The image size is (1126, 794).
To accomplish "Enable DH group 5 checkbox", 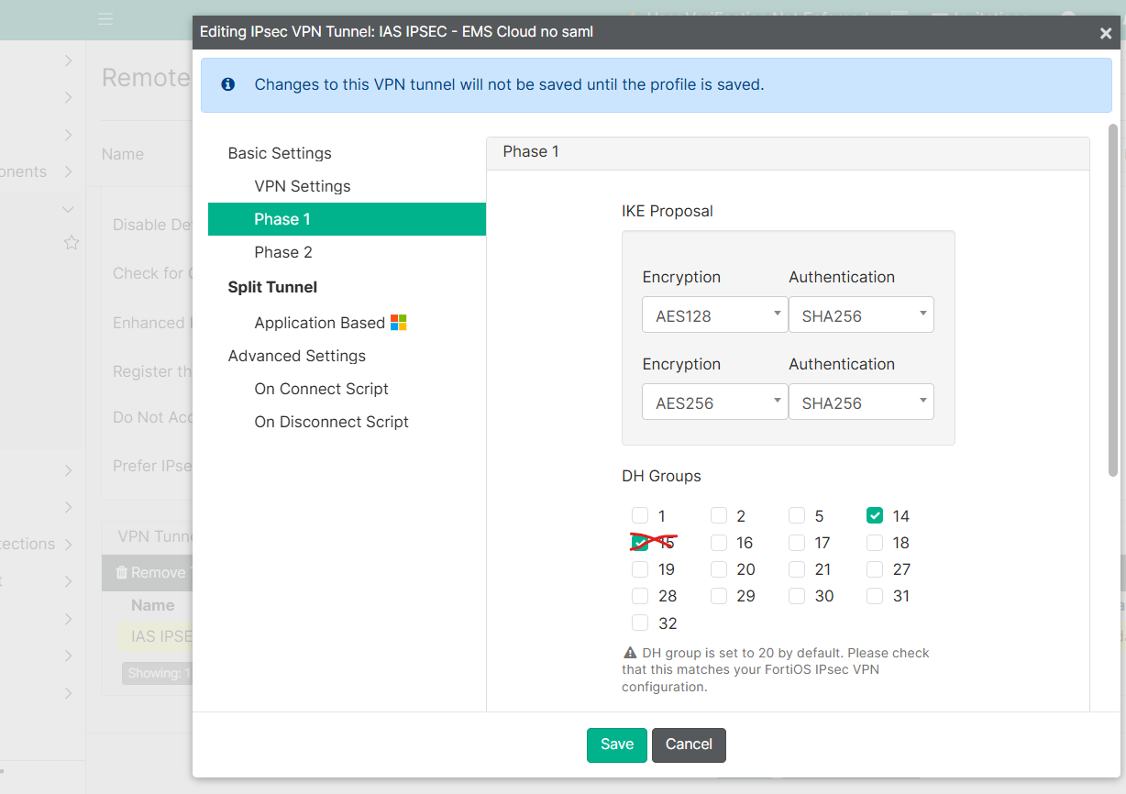I will pos(797,515).
